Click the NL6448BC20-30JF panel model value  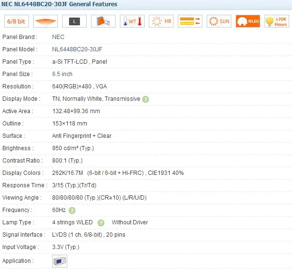tap(77, 49)
